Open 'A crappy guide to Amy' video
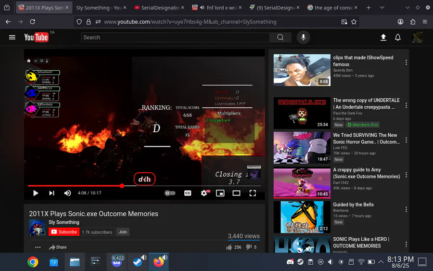 click(366, 173)
